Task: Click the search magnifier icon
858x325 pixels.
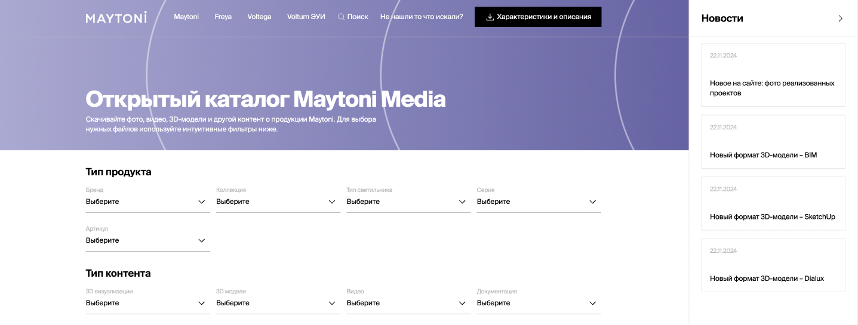Action: pos(341,17)
